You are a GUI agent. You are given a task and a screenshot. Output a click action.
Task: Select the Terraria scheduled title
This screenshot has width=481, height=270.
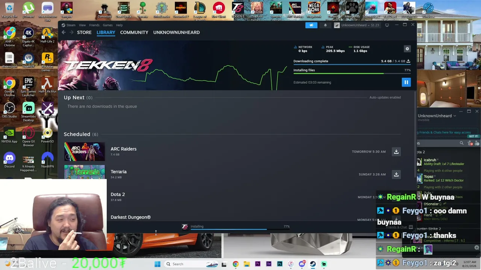(119, 172)
